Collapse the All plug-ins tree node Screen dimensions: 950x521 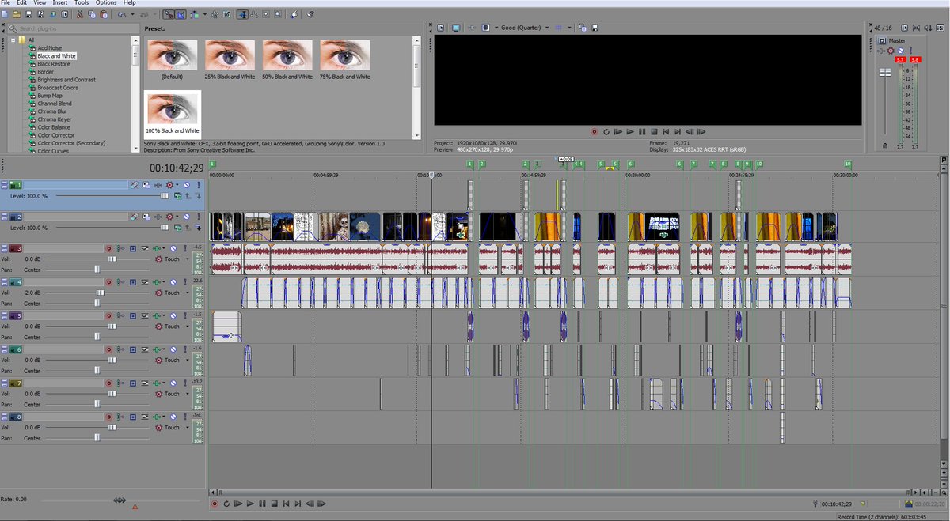point(13,40)
